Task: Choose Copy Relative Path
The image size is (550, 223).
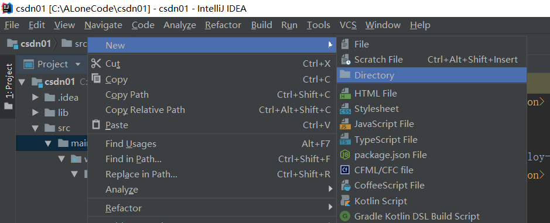Action: tap(212, 110)
